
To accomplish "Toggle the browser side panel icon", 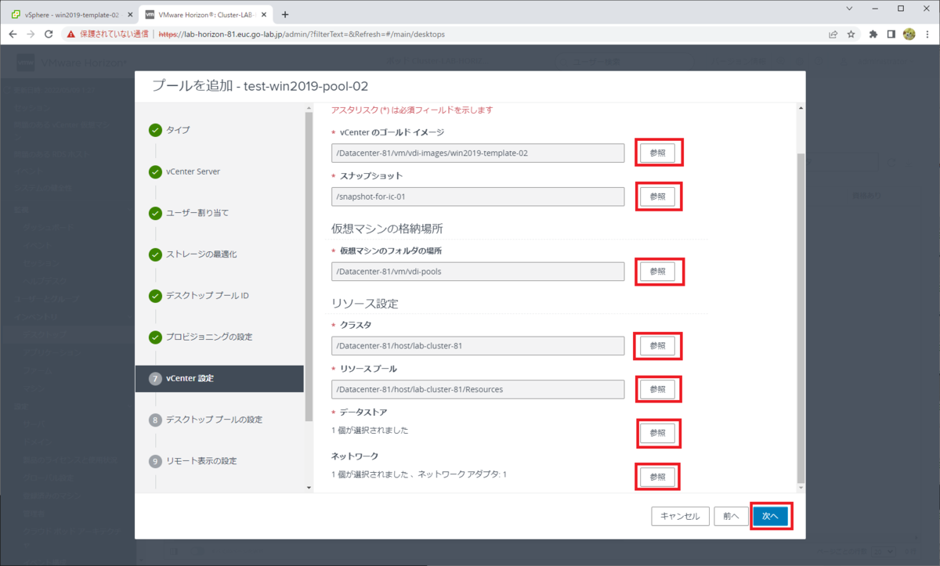I will click(891, 34).
